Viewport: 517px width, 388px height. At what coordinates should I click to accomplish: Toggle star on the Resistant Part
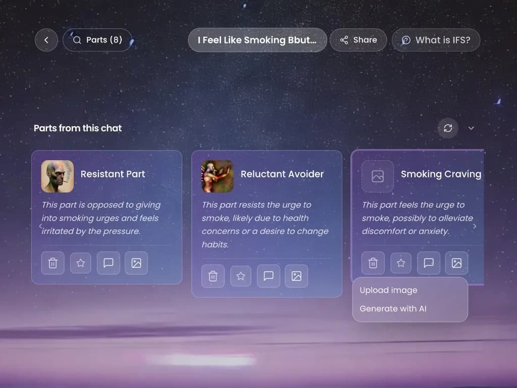point(80,263)
